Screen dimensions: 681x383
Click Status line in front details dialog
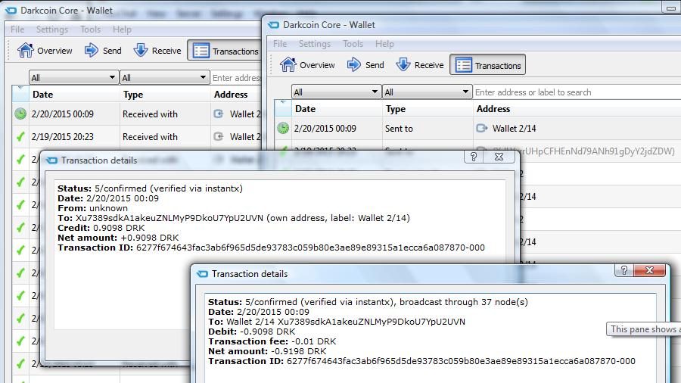[368, 302]
